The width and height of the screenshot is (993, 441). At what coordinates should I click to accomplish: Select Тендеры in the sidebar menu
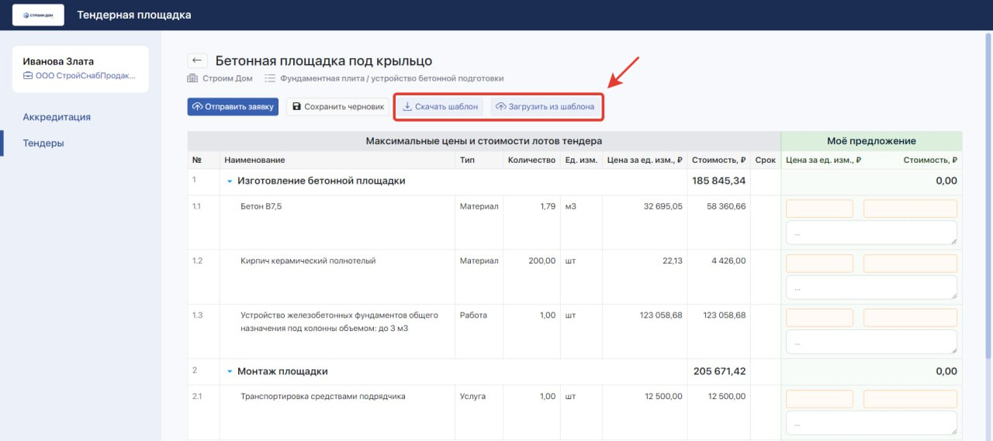[x=43, y=143]
